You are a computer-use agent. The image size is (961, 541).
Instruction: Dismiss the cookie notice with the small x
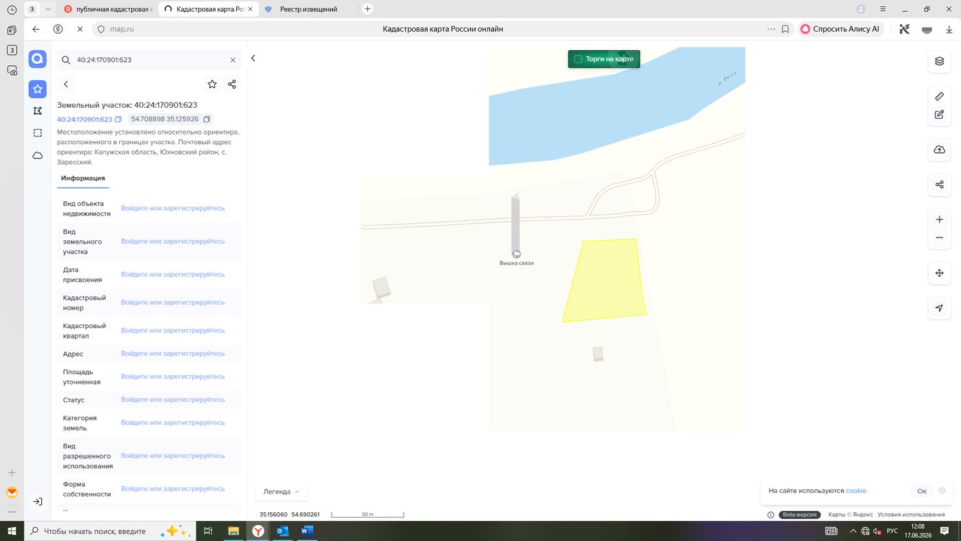coord(942,491)
